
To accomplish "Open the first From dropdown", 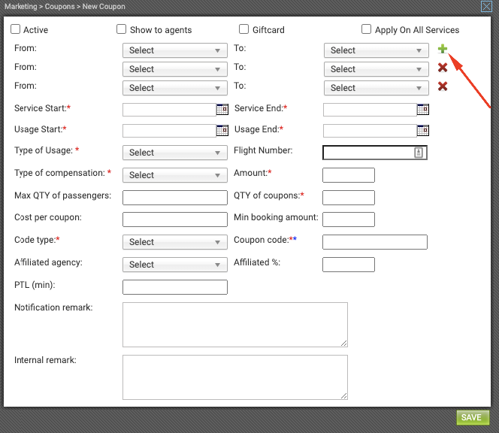I will [x=175, y=50].
